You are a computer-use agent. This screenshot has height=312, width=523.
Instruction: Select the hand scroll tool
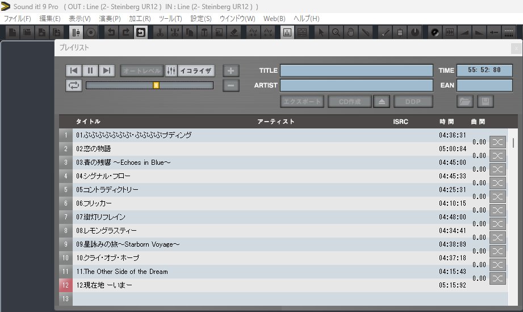(350, 32)
